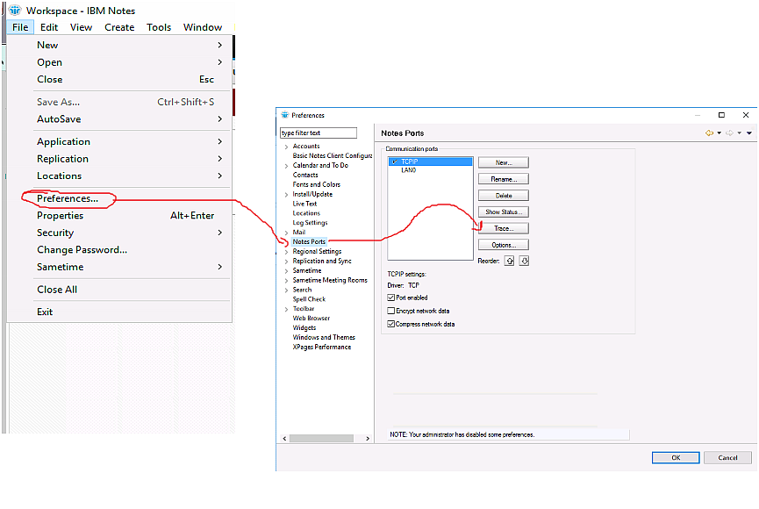The height and width of the screenshot is (509, 759).
Task: Expand Replication and Sync node
Action: [x=287, y=261]
